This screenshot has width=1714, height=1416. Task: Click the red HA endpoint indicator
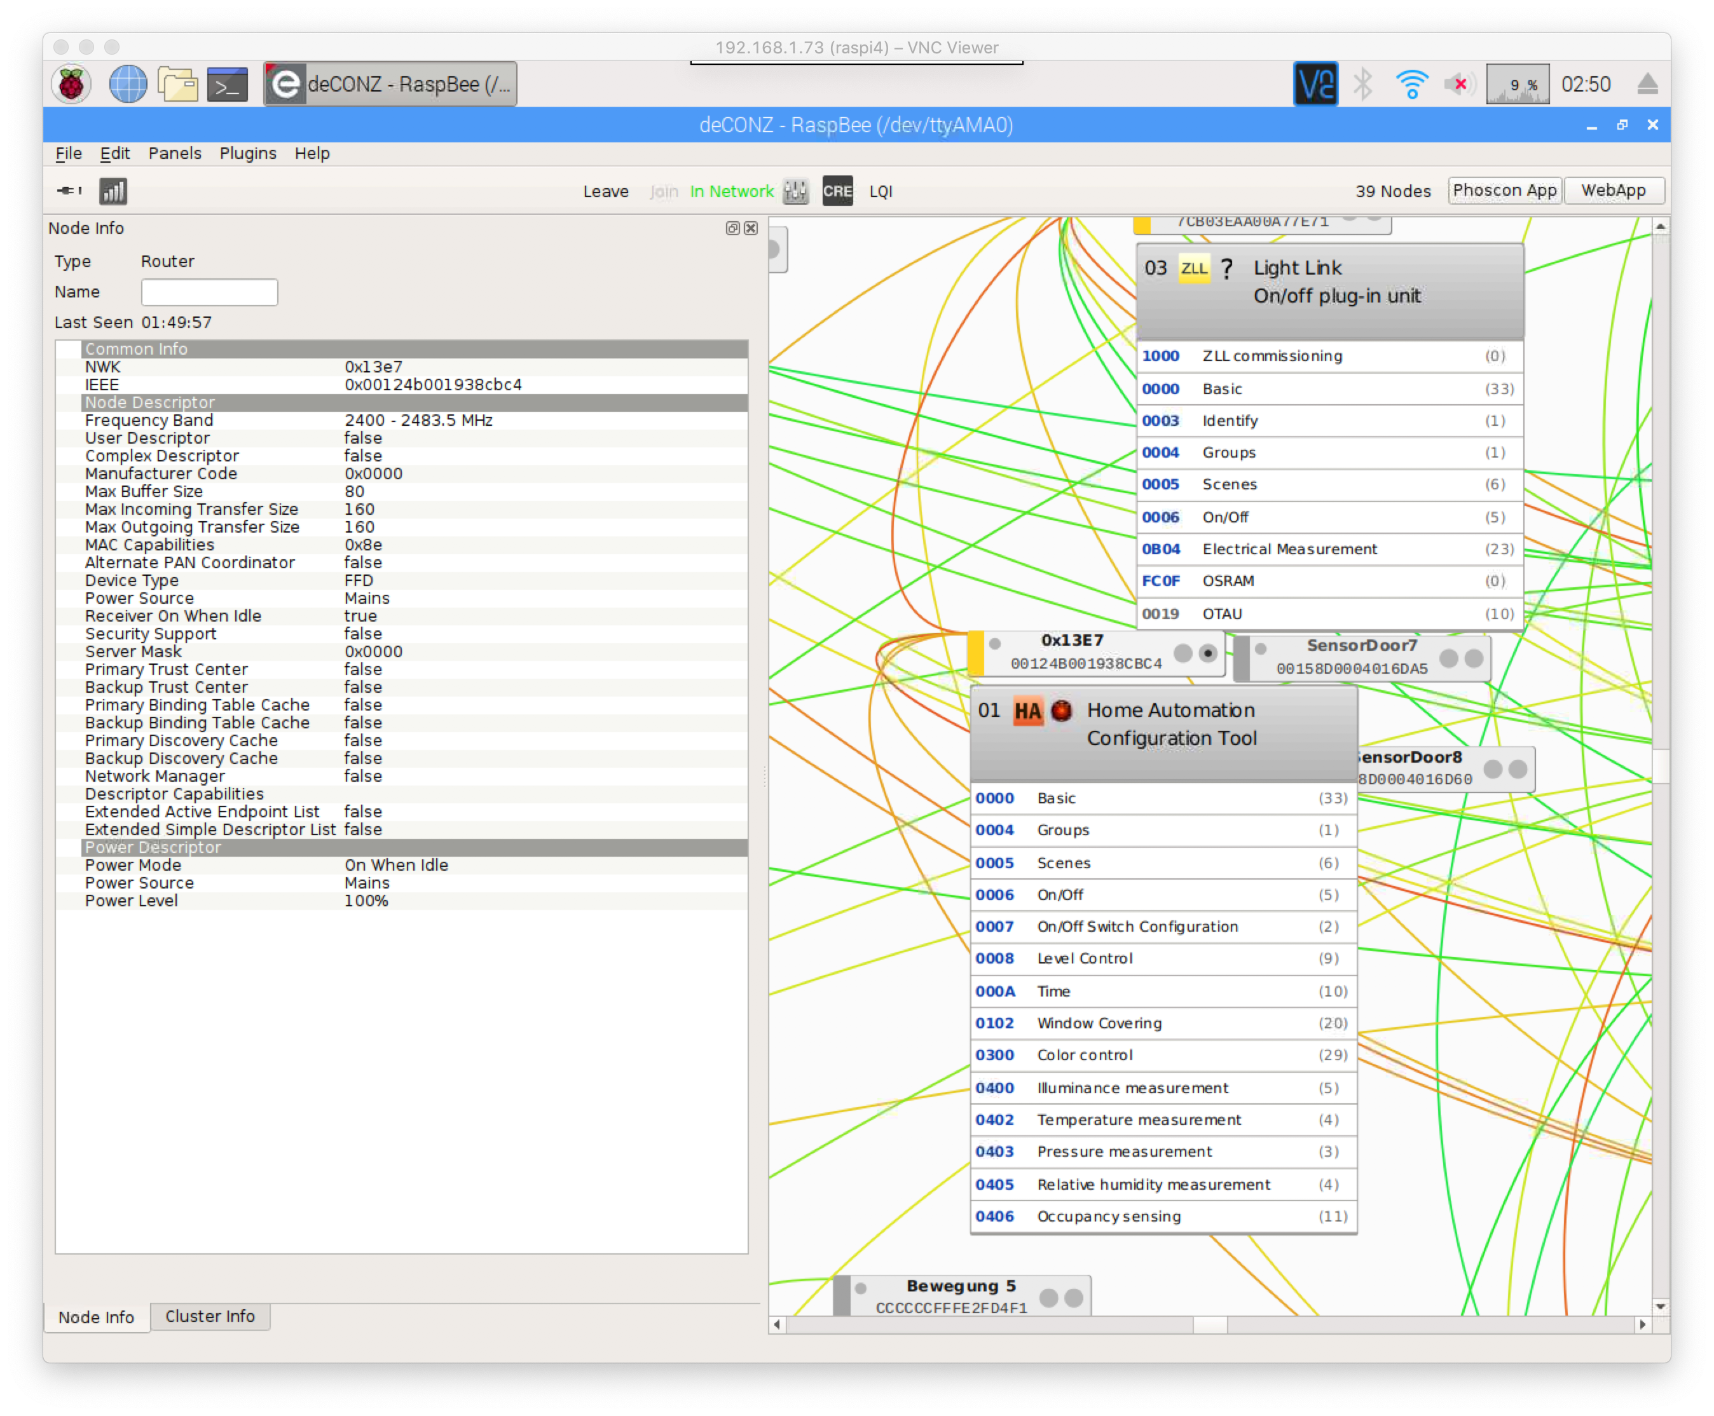point(1061,711)
